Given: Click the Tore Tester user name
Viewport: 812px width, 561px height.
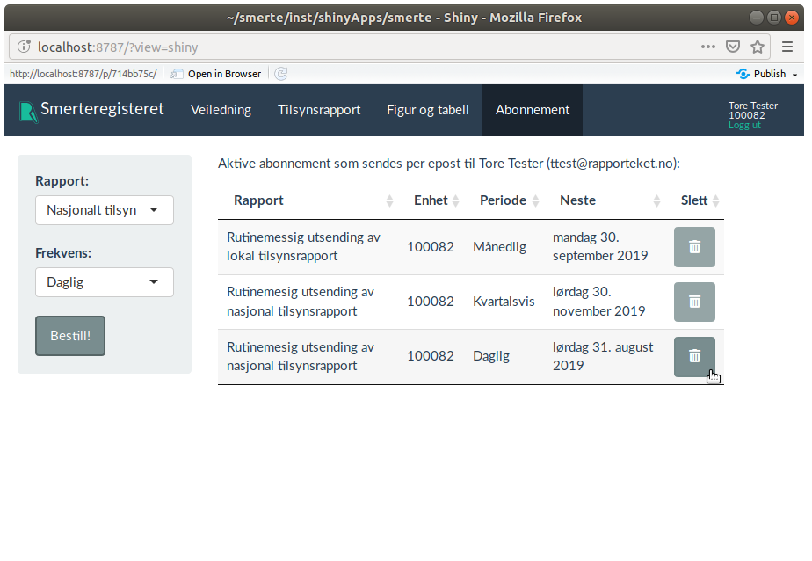Looking at the screenshot, I should tap(753, 106).
